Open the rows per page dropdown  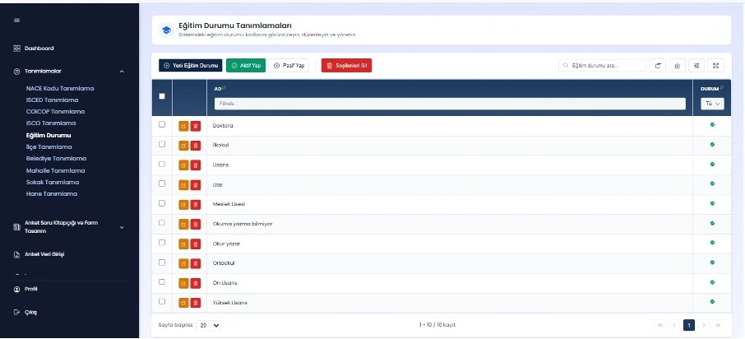209,325
